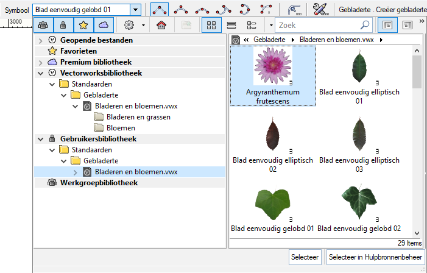Select Blad eenvoudig gelobd 02 thumbnail
The image size is (427, 273).
(359, 208)
